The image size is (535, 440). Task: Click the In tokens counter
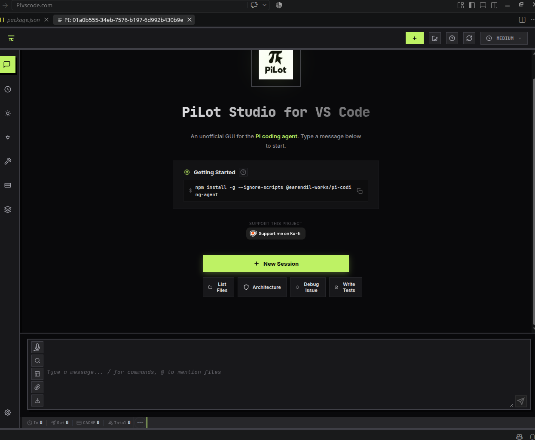35,423
